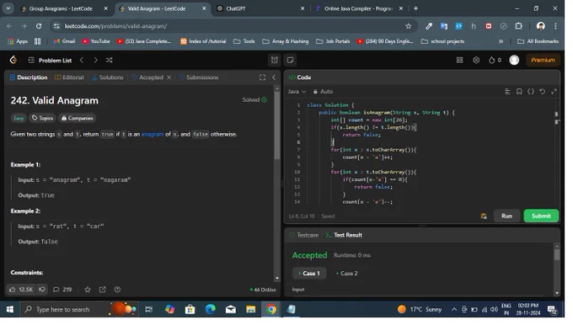Viewport: 573px width, 325px height.
Task: Open the Array & Hashing bookmark folder
Action: point(286,41)
